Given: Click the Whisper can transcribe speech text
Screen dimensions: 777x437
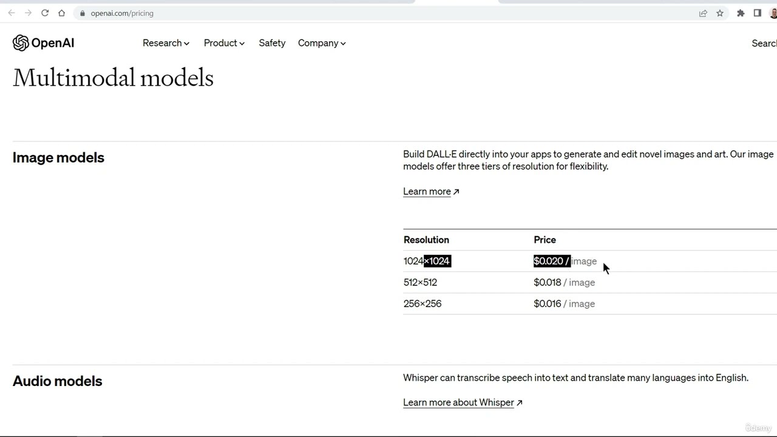Looking at the screenshot, I should [575, 378].
